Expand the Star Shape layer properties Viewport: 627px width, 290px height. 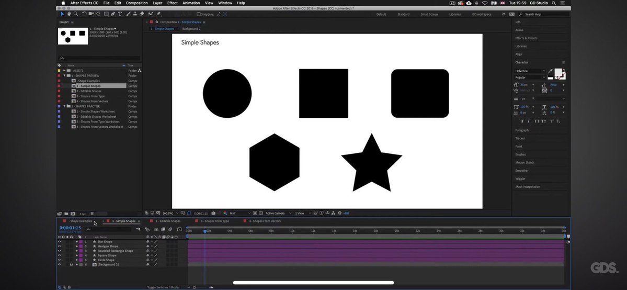tap(77, 241)
